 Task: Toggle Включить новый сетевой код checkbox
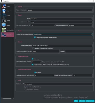[x=25, y=87]
